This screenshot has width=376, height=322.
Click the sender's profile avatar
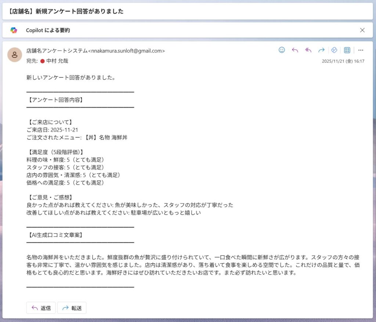click(x=15, y=55)
